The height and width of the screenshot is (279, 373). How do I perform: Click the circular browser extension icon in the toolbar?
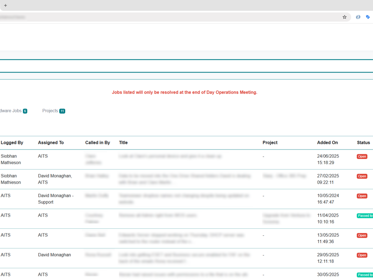[358, 17]
